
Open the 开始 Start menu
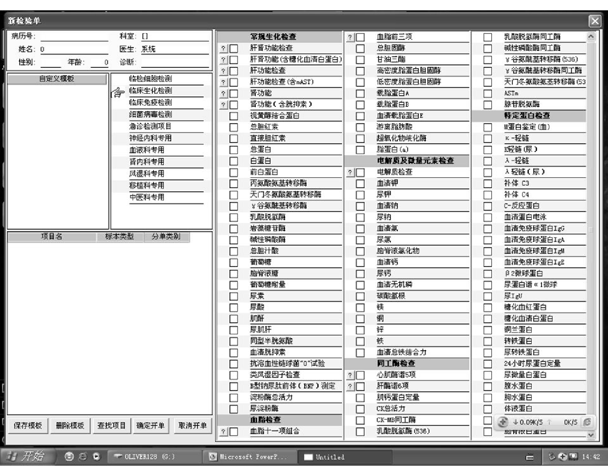click(28, 456)
